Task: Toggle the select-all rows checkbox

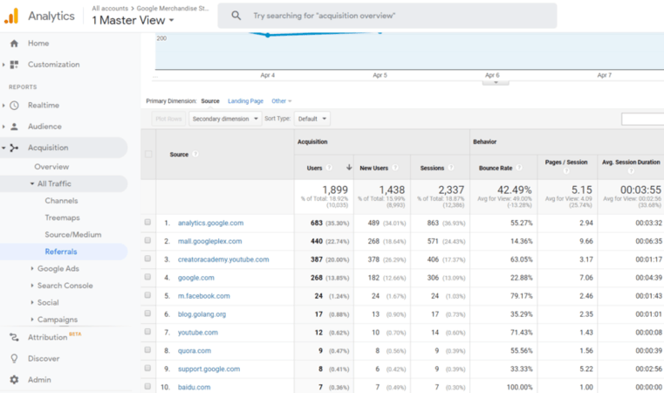Action: click(x=148, y=154)
